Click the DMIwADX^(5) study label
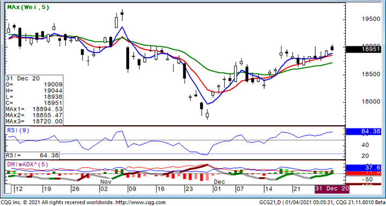 [x=27, y=164]
